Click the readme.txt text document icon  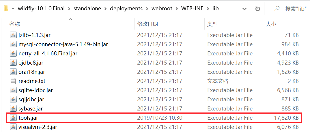pyautogui.click(x=13, y=81)
